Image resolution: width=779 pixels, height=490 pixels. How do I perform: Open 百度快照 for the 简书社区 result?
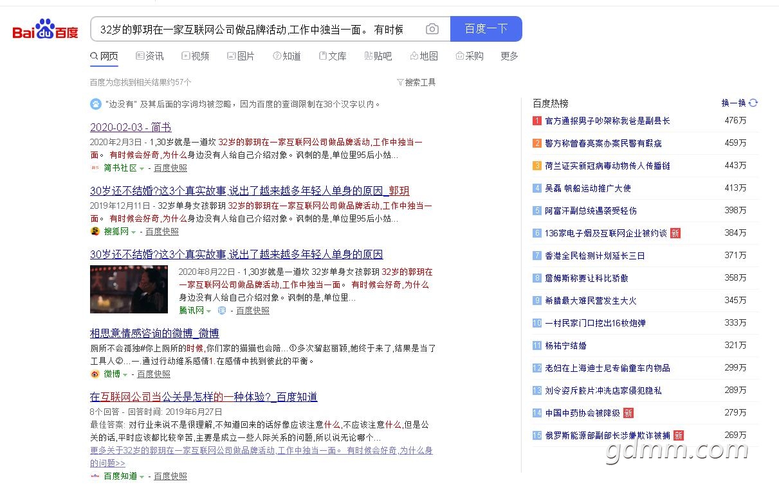[170, 168]
